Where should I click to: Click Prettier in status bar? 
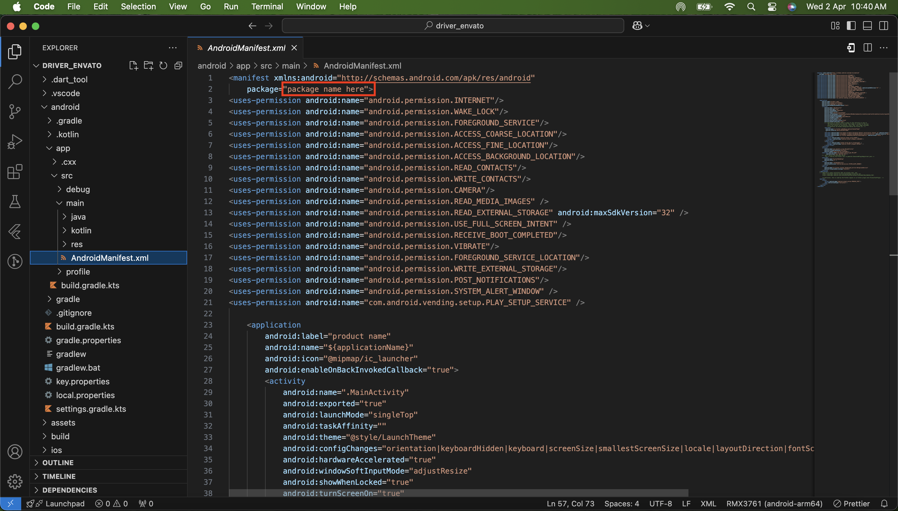tap(852, 504)
